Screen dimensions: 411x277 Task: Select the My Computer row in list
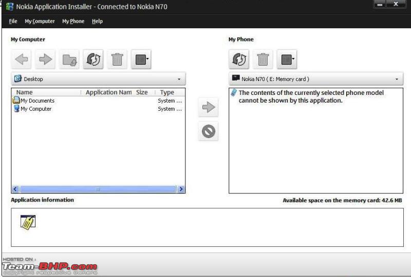[x=98, y=109]
